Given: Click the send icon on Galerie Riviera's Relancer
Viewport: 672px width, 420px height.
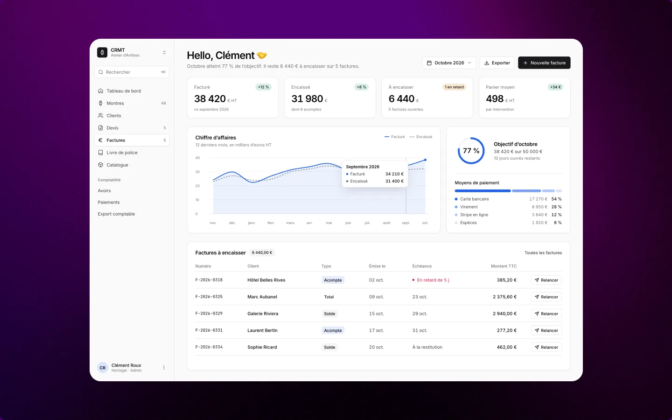Looking at the screenshot, I should [x=537, y=314].
